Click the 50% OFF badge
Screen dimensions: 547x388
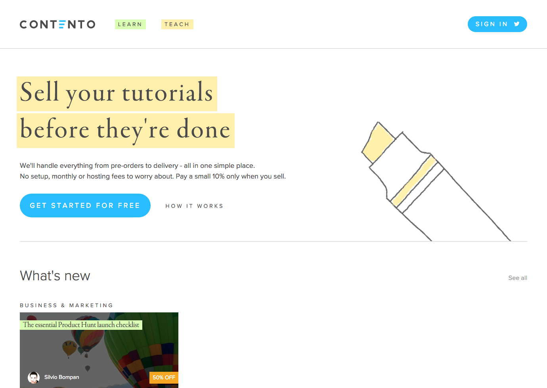(x=164, y=377)
